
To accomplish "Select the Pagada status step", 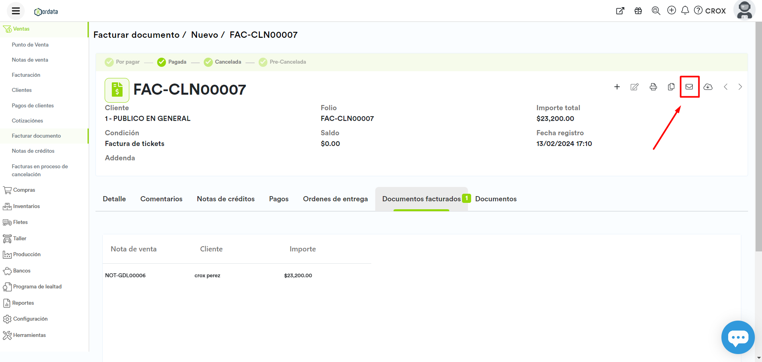I will 172,62.
